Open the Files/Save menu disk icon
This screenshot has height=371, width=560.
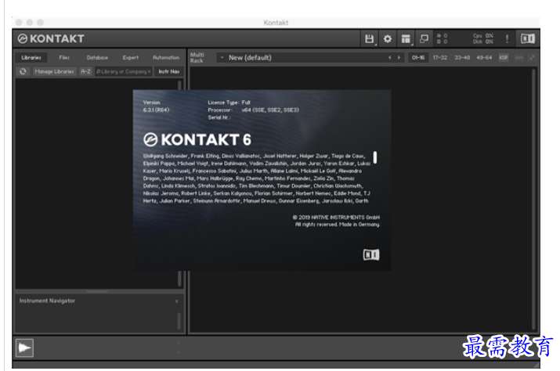(369, 38)
